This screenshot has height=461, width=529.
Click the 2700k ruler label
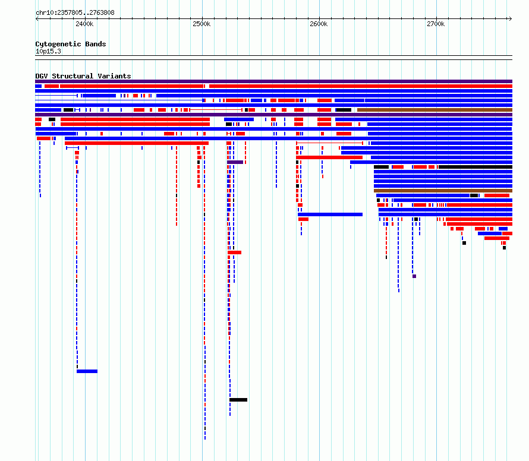[436, 24]
